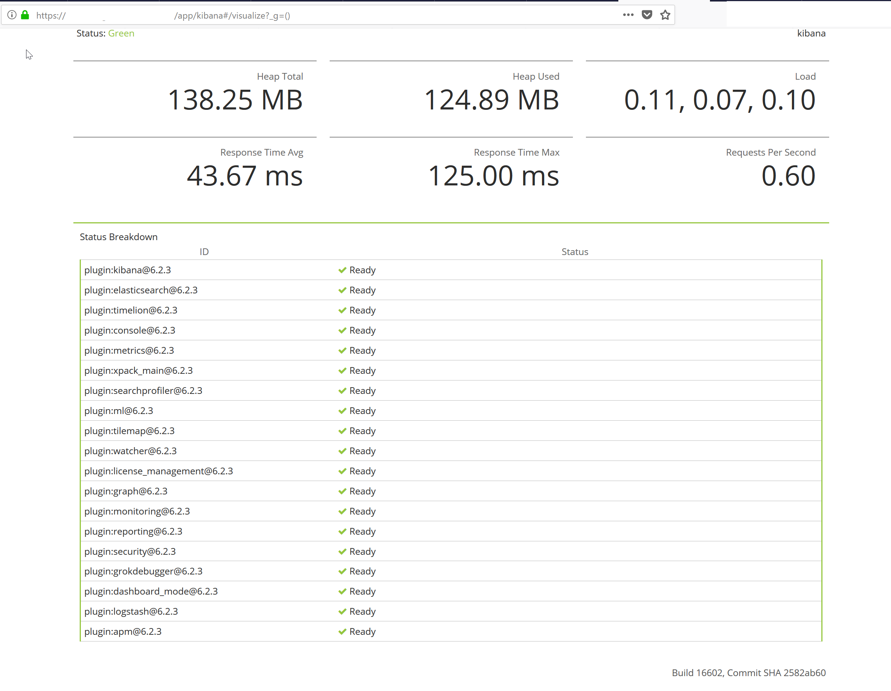Open the page actions three-dot menu

[628, 15]
